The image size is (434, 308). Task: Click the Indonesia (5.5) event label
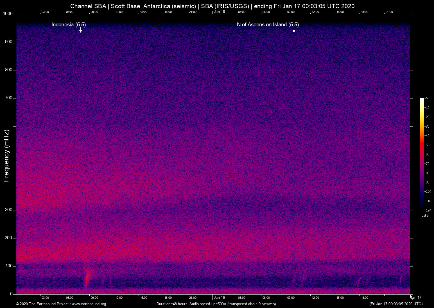tap(68, 25)
